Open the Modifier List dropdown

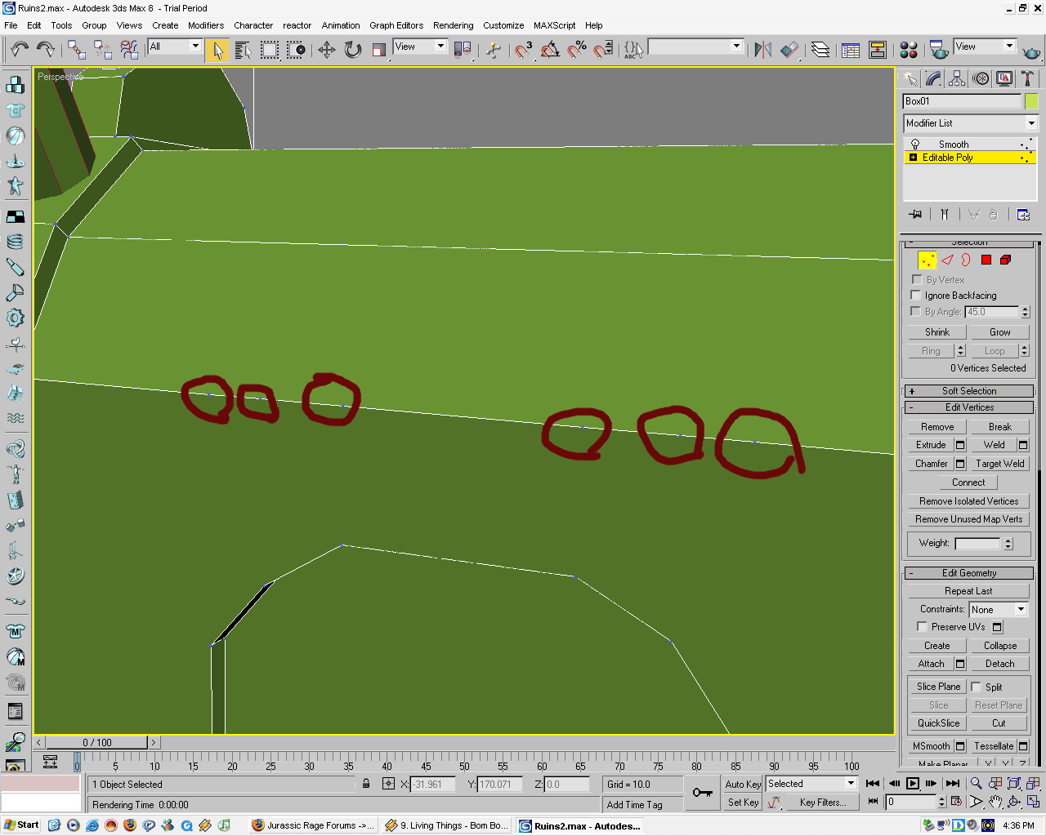(970, 123)
